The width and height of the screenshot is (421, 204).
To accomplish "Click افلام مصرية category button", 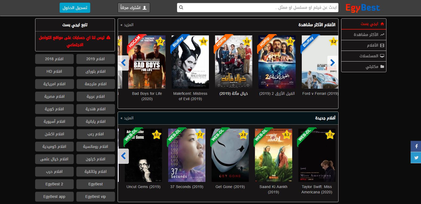I will (x=54, y=96).
